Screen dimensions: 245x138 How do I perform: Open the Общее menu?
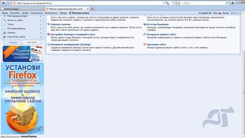click(x=5, y=13)
